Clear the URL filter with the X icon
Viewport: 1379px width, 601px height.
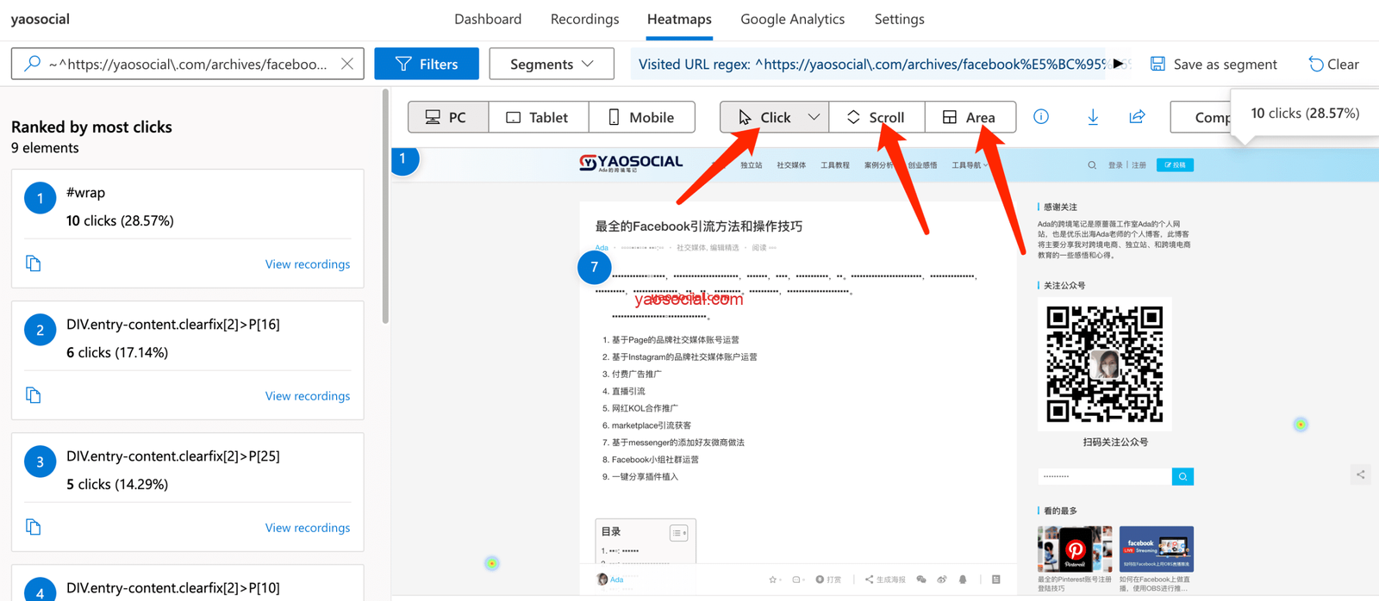pos(346,64)
